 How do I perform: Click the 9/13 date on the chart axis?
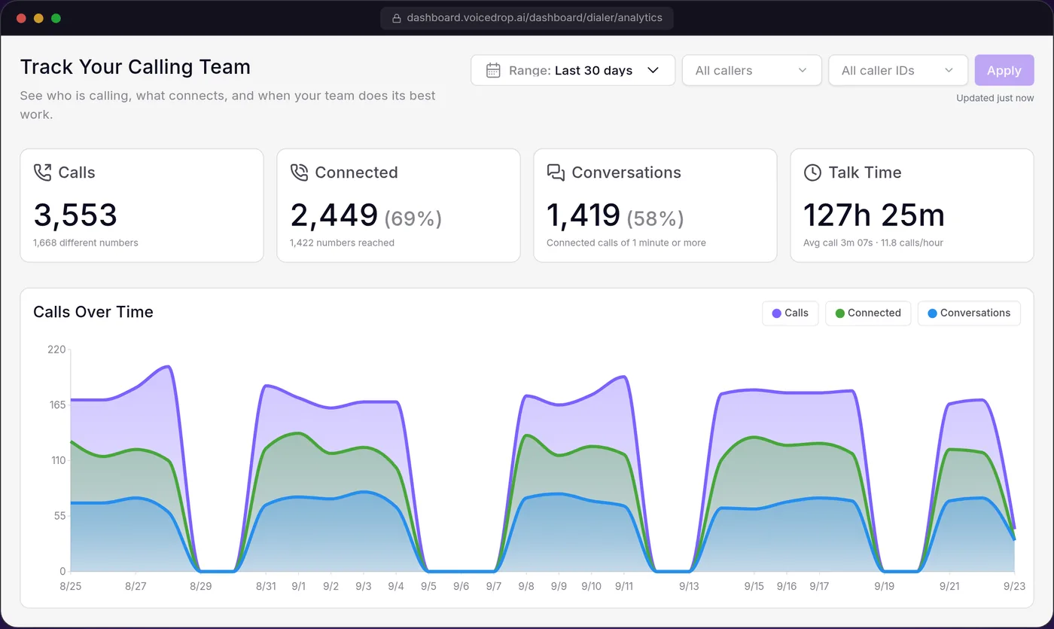[x=689, y=586]
